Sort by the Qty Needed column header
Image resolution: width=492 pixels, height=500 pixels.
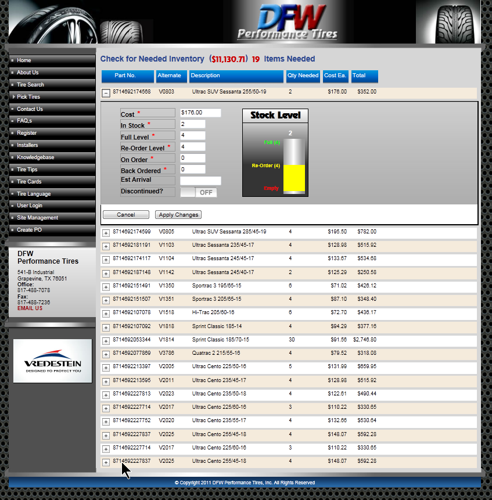pos(303,76)
